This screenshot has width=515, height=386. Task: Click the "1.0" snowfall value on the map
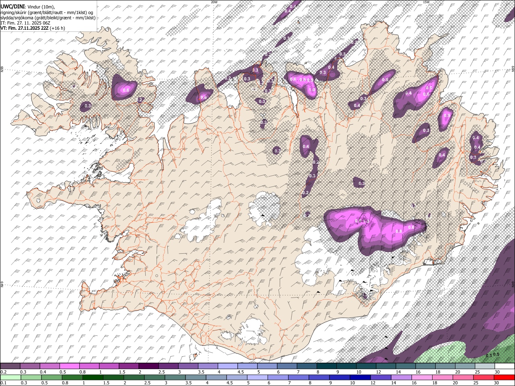point(312,90)
